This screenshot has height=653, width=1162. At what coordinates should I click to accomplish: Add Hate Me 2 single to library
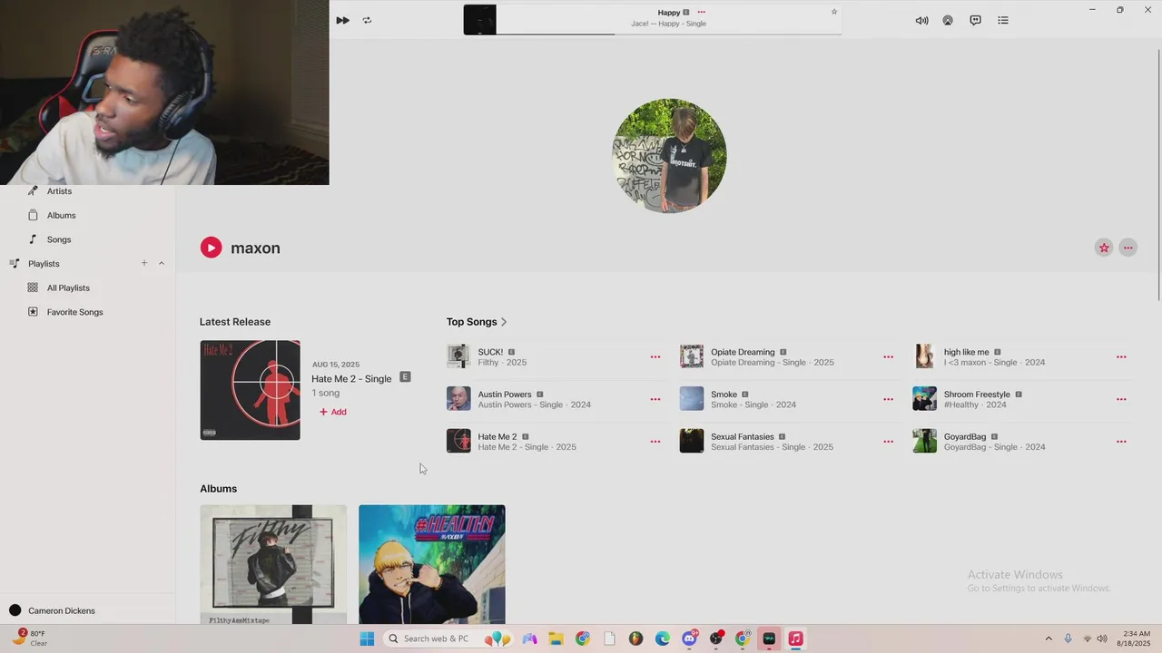[x=332, y=412]
